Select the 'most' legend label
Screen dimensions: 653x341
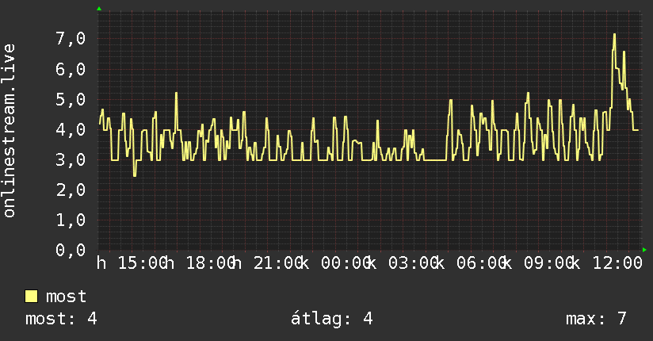[x=66, y=297]
